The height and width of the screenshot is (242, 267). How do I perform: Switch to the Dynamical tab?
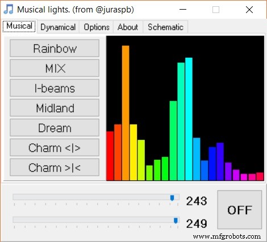click(x=58, y=27)
